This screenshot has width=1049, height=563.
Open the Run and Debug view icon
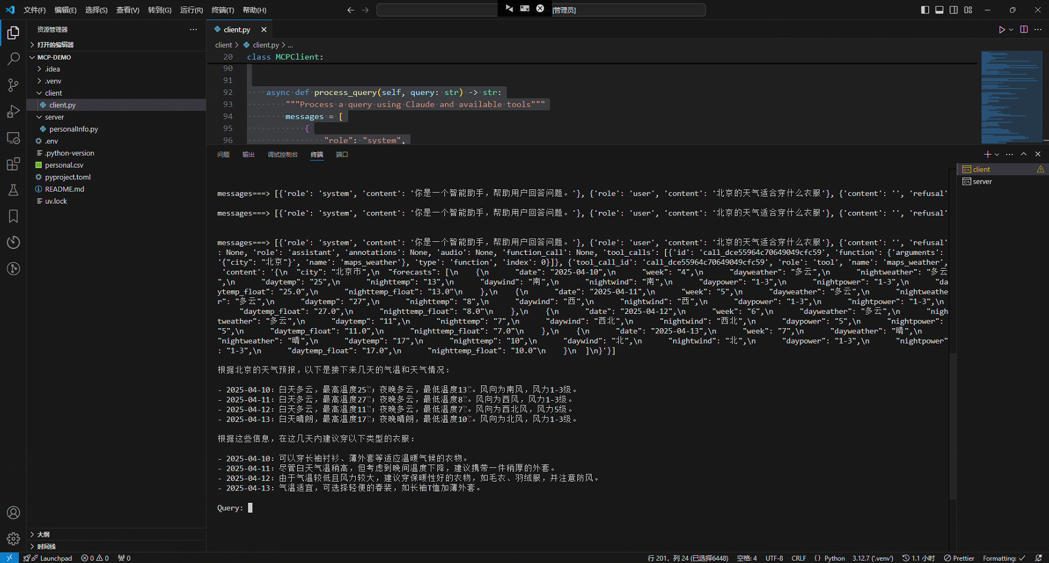point(13,112)
